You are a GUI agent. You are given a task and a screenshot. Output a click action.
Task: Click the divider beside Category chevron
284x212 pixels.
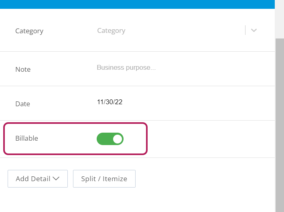(x=245, y=30)
